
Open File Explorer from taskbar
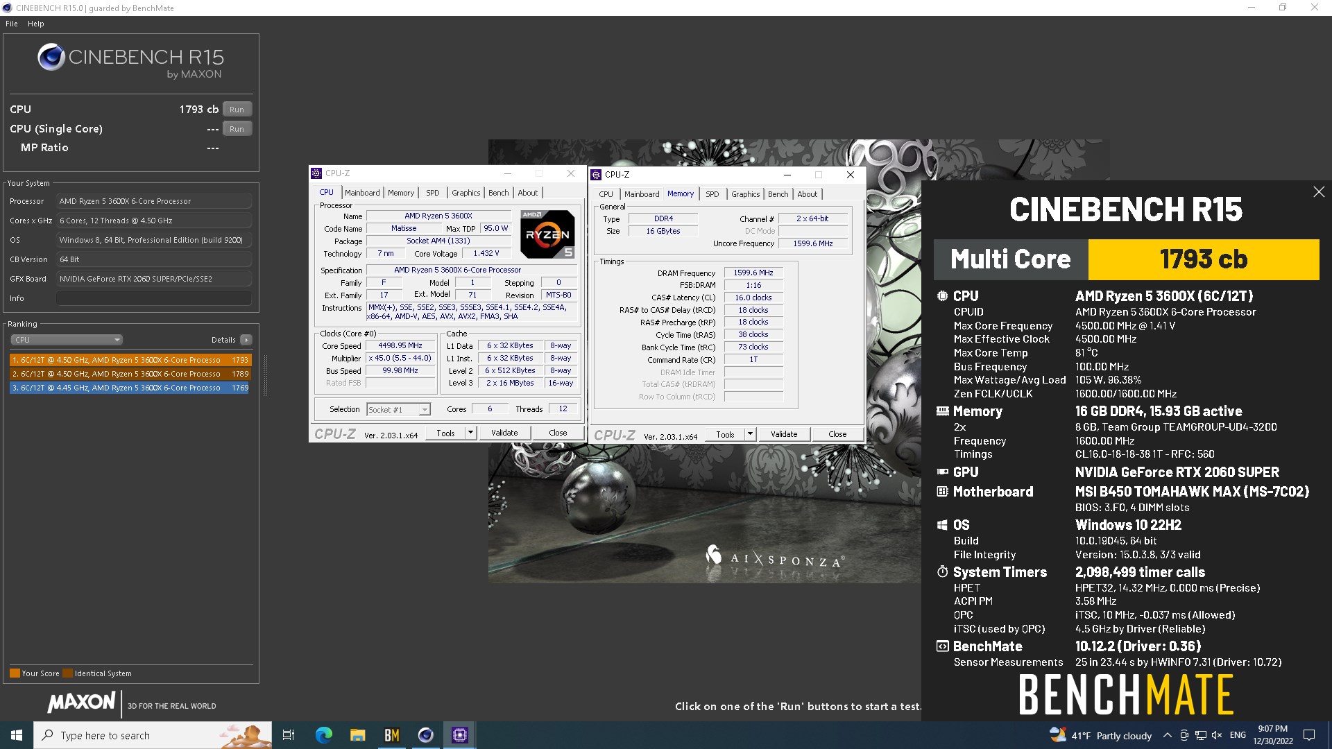[x=357, y=735]
